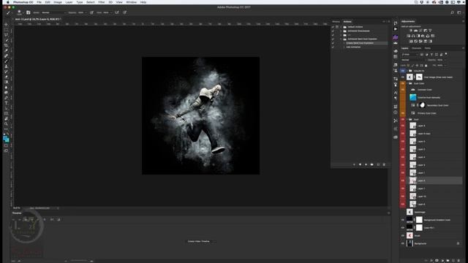The height and width of the screenshot is (263, 468).
Task: Open the Filter menu
Action: tap(102, 2)
